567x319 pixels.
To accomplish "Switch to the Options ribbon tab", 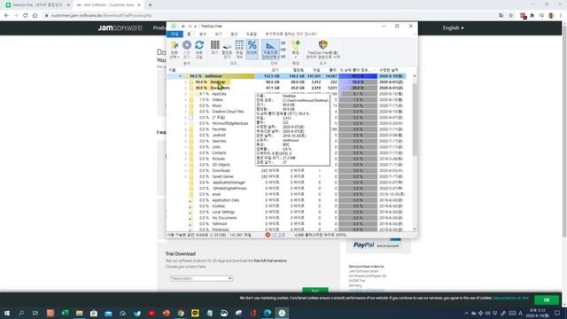I will (x=234, y=34).
